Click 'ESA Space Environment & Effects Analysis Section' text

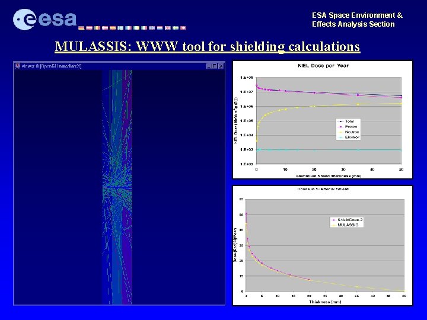(357, 20)
